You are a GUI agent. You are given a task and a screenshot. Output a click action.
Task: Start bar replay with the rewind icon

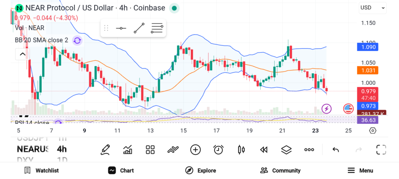click(264, 149)
